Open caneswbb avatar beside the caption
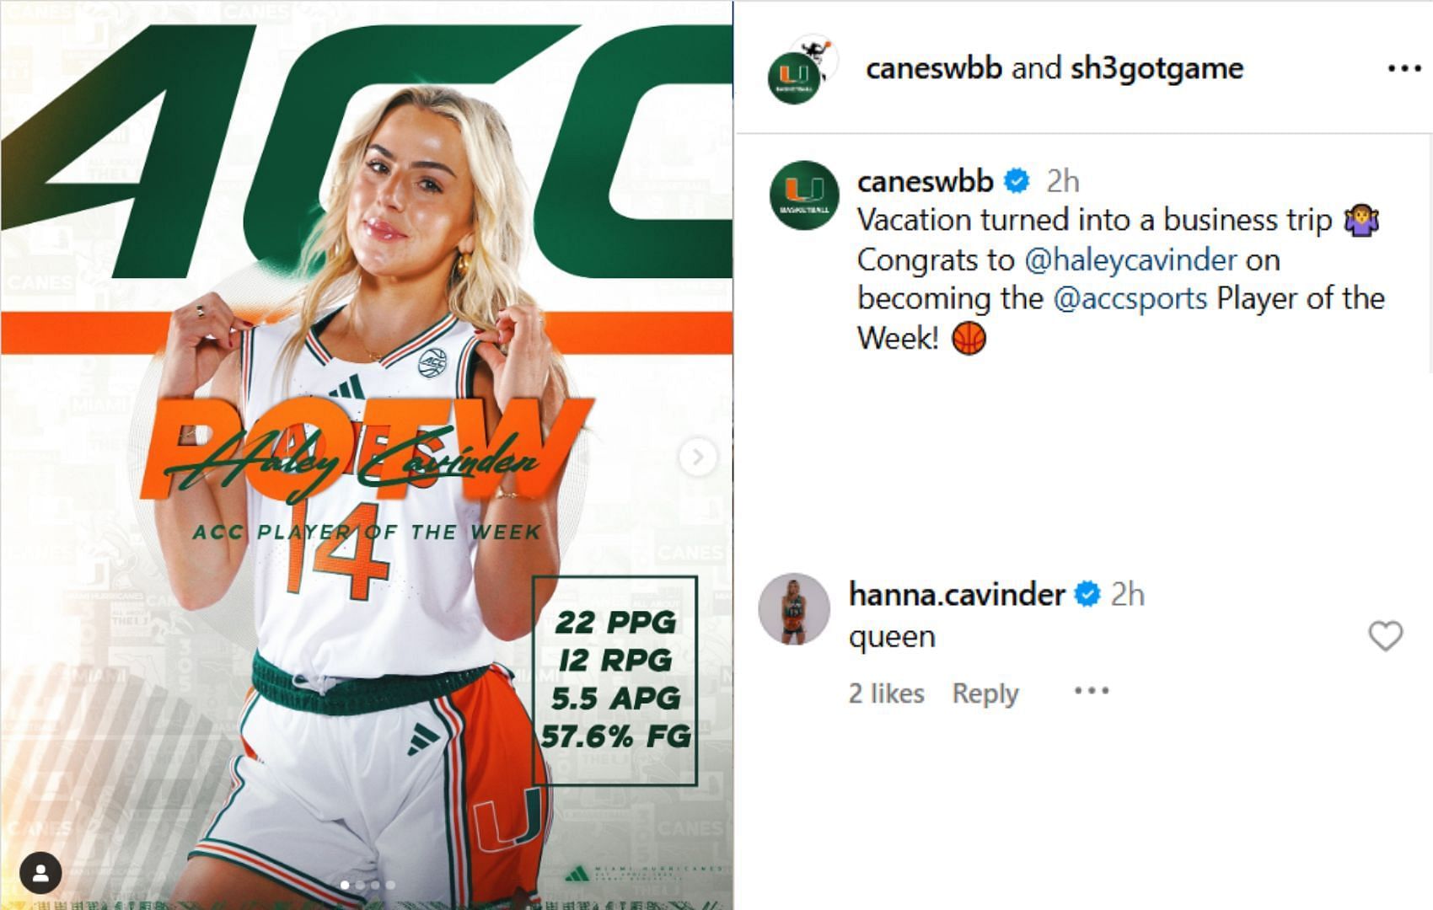The image size is (1433, 910). point(803,195)
